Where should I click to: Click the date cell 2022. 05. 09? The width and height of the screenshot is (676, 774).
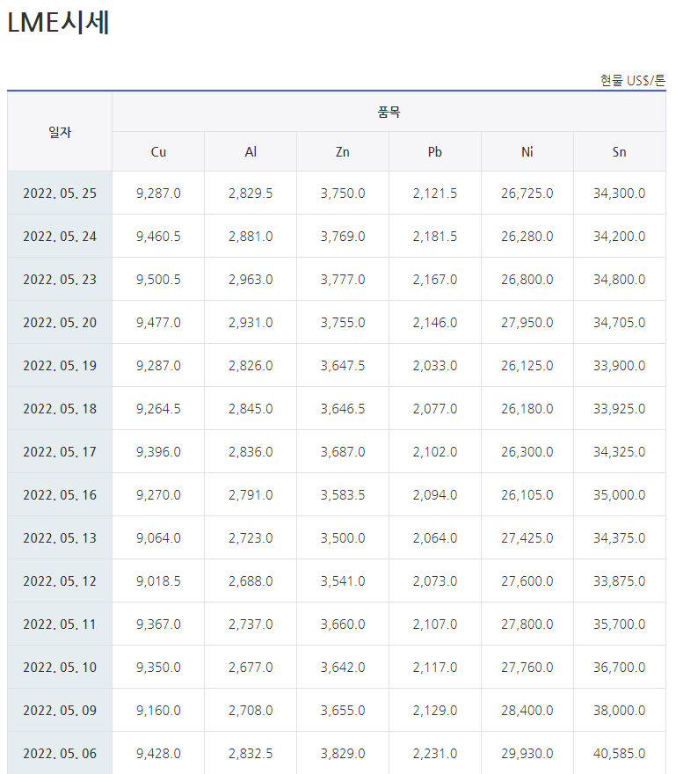pos(60,711)
